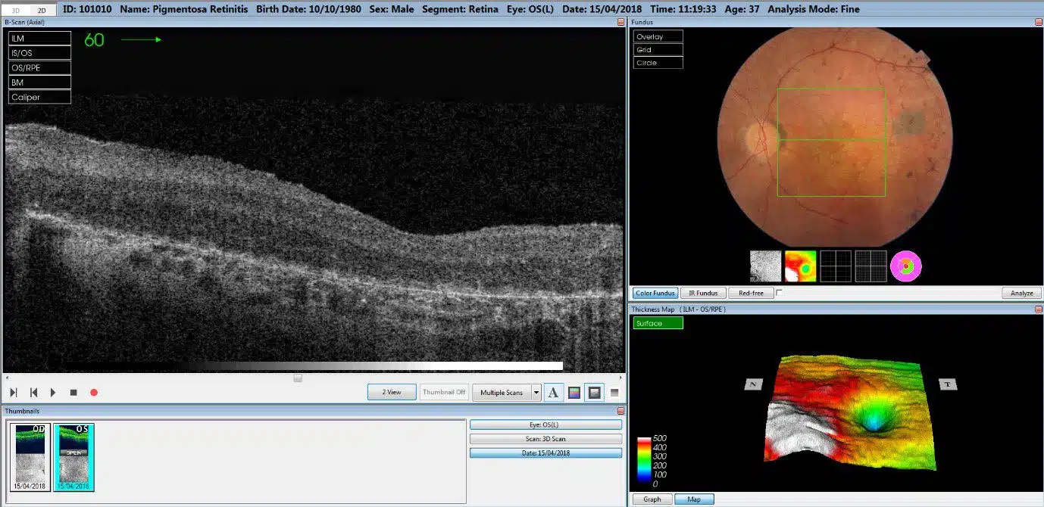
Task: Expand the Date: 15/04/2018 selector
Action: [545, 453]
